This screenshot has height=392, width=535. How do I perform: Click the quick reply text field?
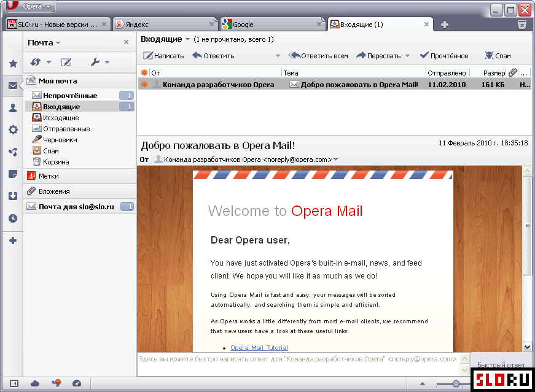coord(298,364)
